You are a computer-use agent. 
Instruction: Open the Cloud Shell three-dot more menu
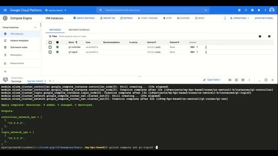point(249,80)
